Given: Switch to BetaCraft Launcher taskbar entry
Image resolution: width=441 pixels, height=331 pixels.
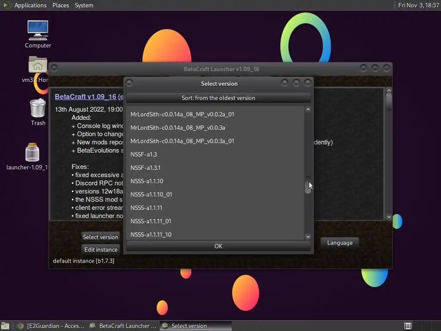Looking at the screenshot, I should tap(123, 326).
